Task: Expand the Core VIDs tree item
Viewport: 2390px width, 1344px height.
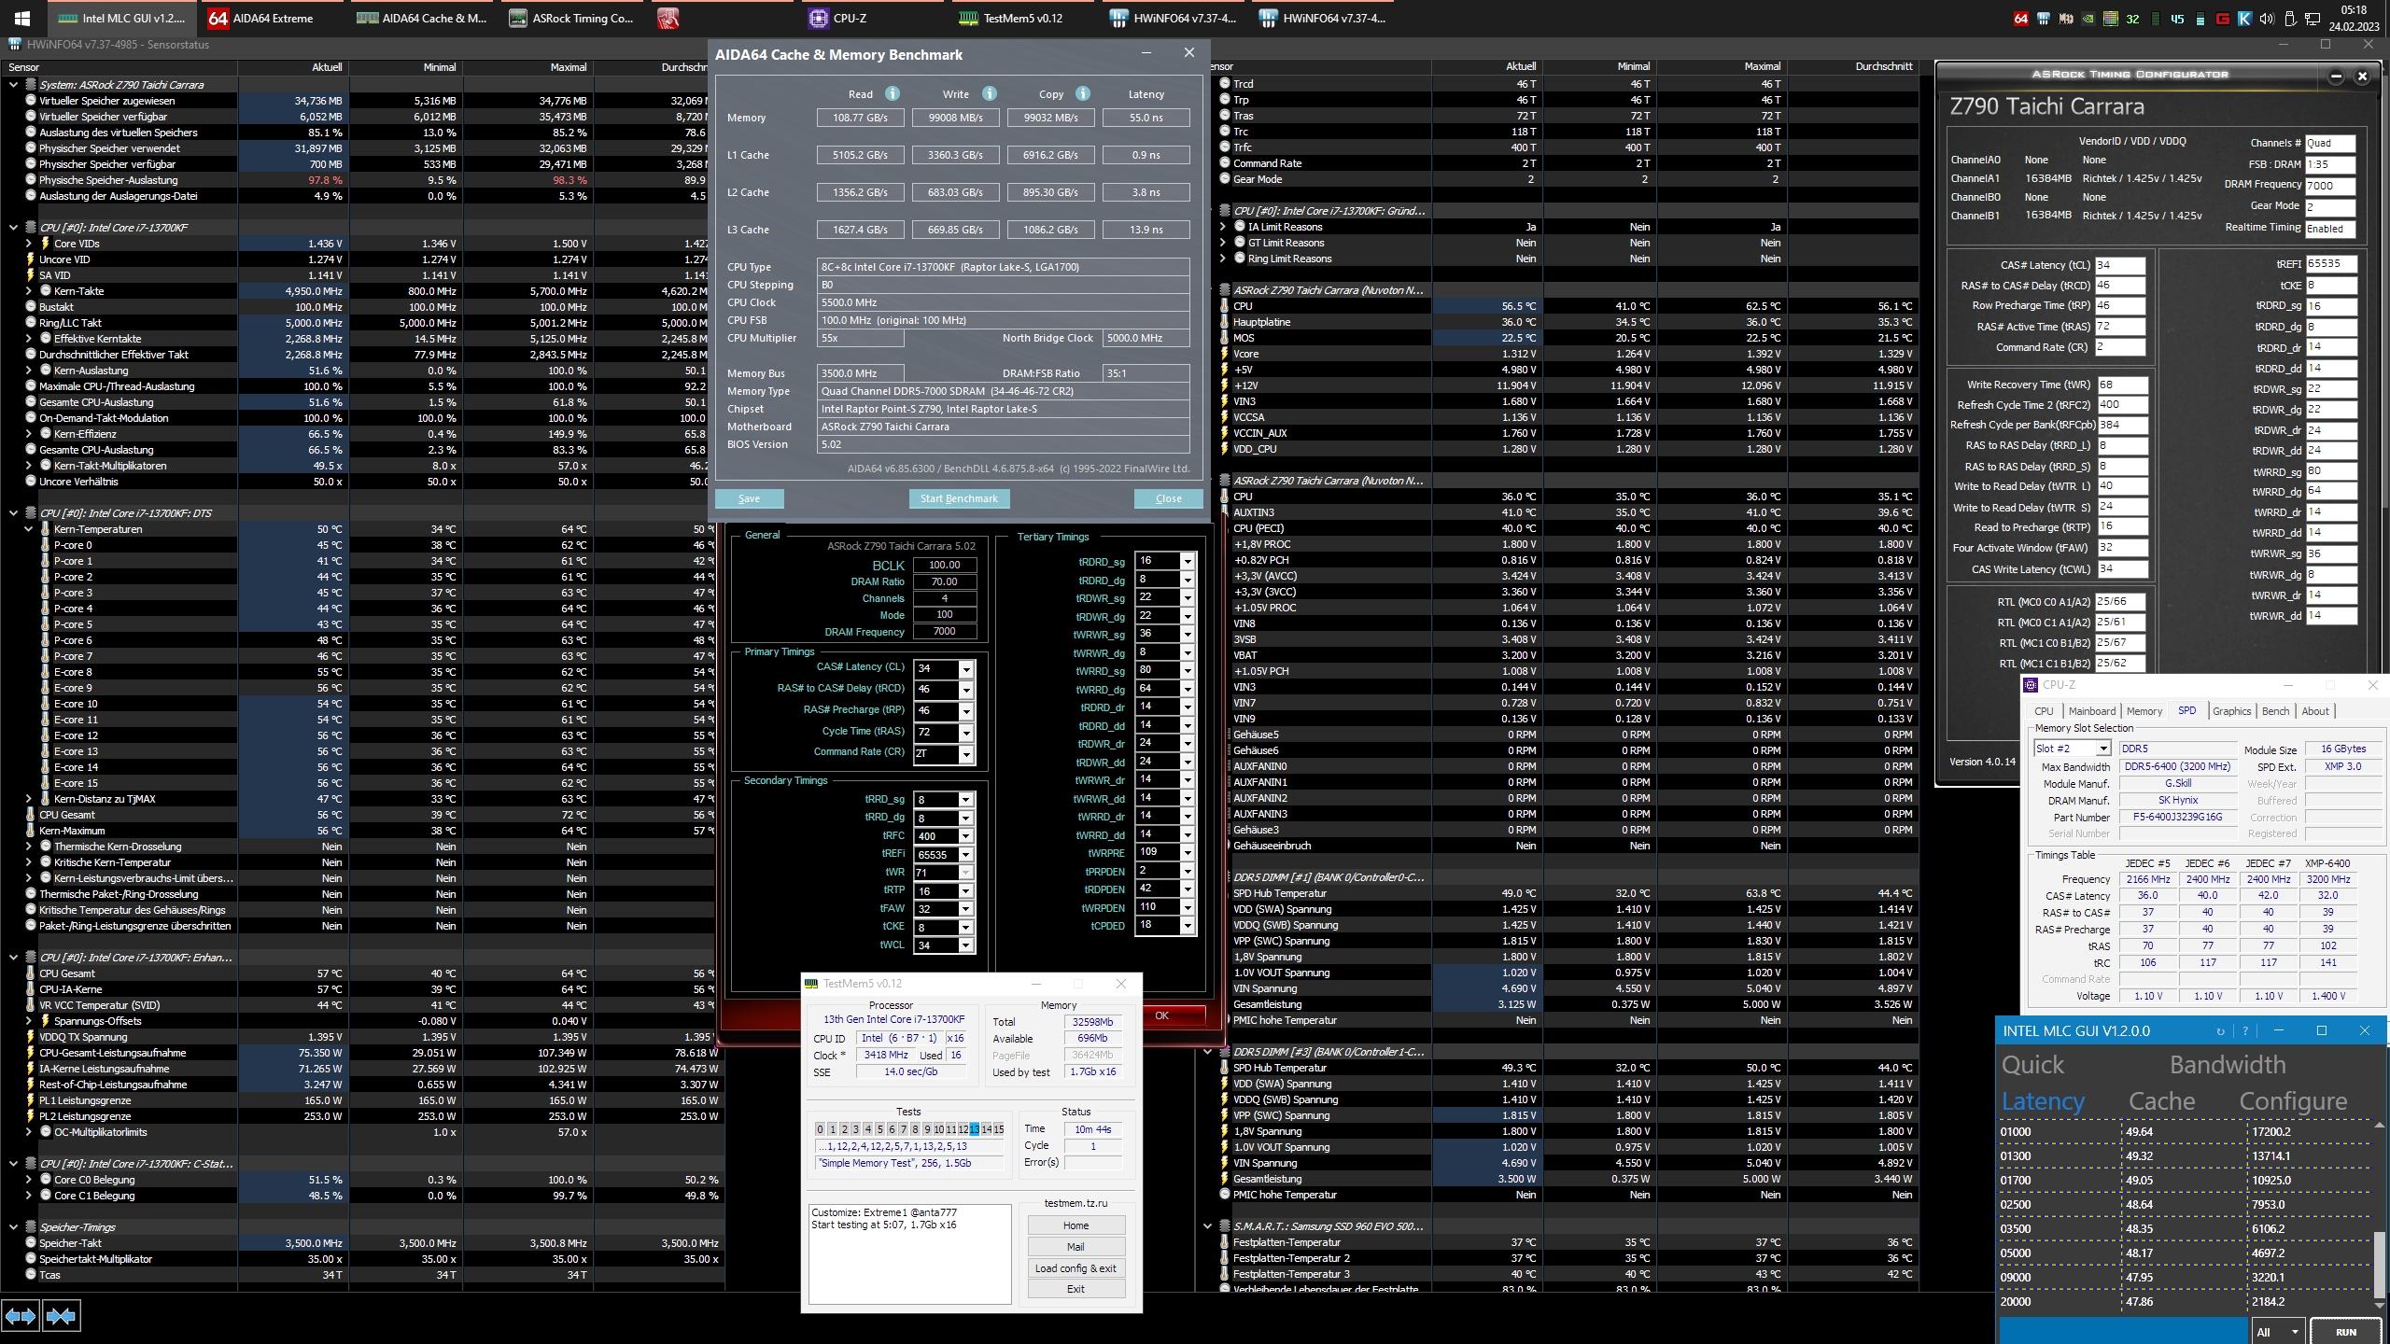Action: coord(29,244)
